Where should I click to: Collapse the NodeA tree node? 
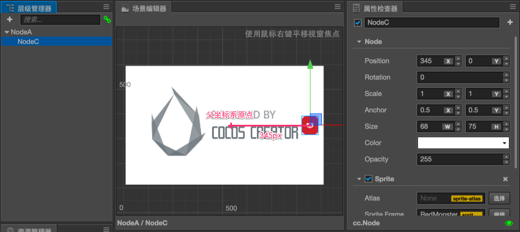tap(6, 32)
